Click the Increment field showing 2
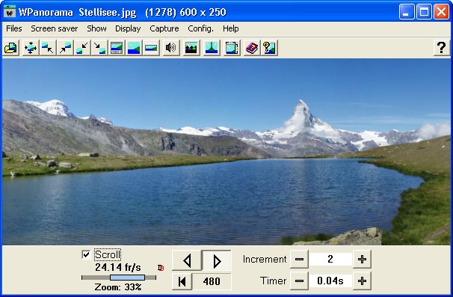 point(330,259)
